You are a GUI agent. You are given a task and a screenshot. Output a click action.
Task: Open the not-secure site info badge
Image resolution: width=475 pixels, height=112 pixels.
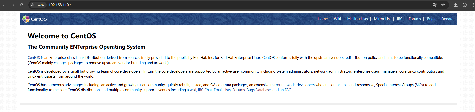coord(38,5)
